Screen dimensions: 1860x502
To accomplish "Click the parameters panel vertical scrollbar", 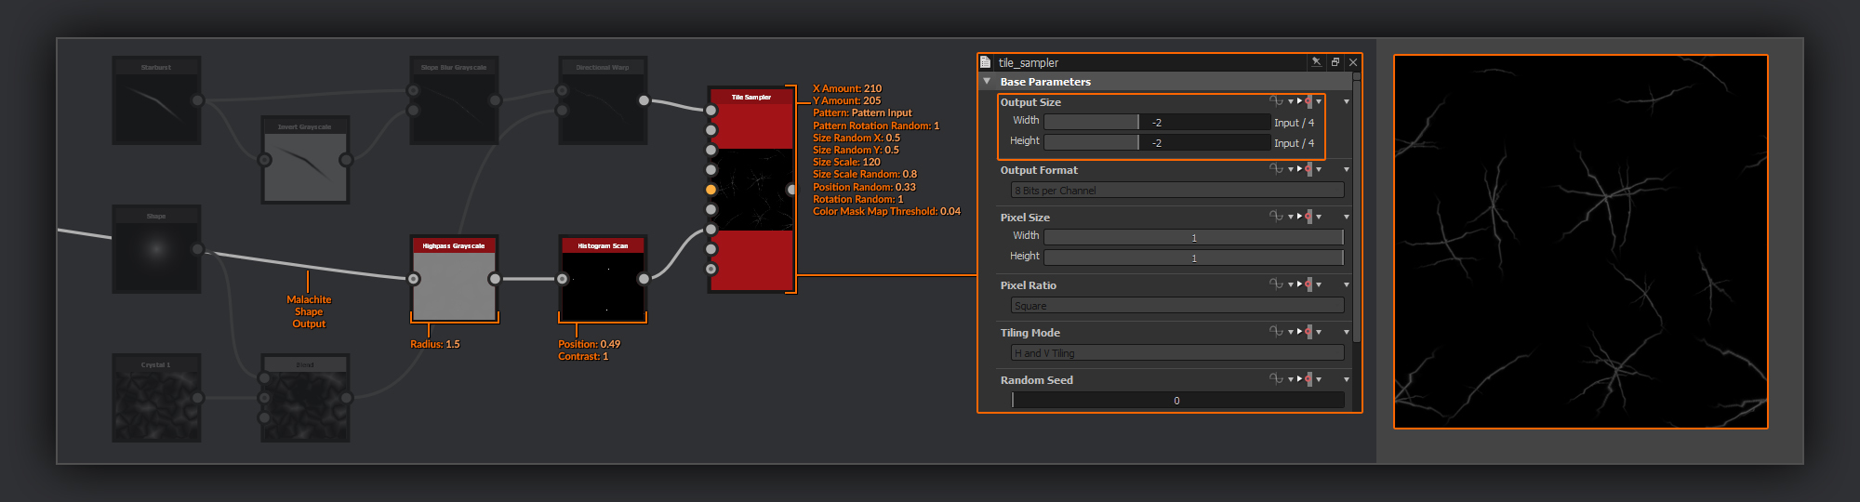I will coord(1356,212).
